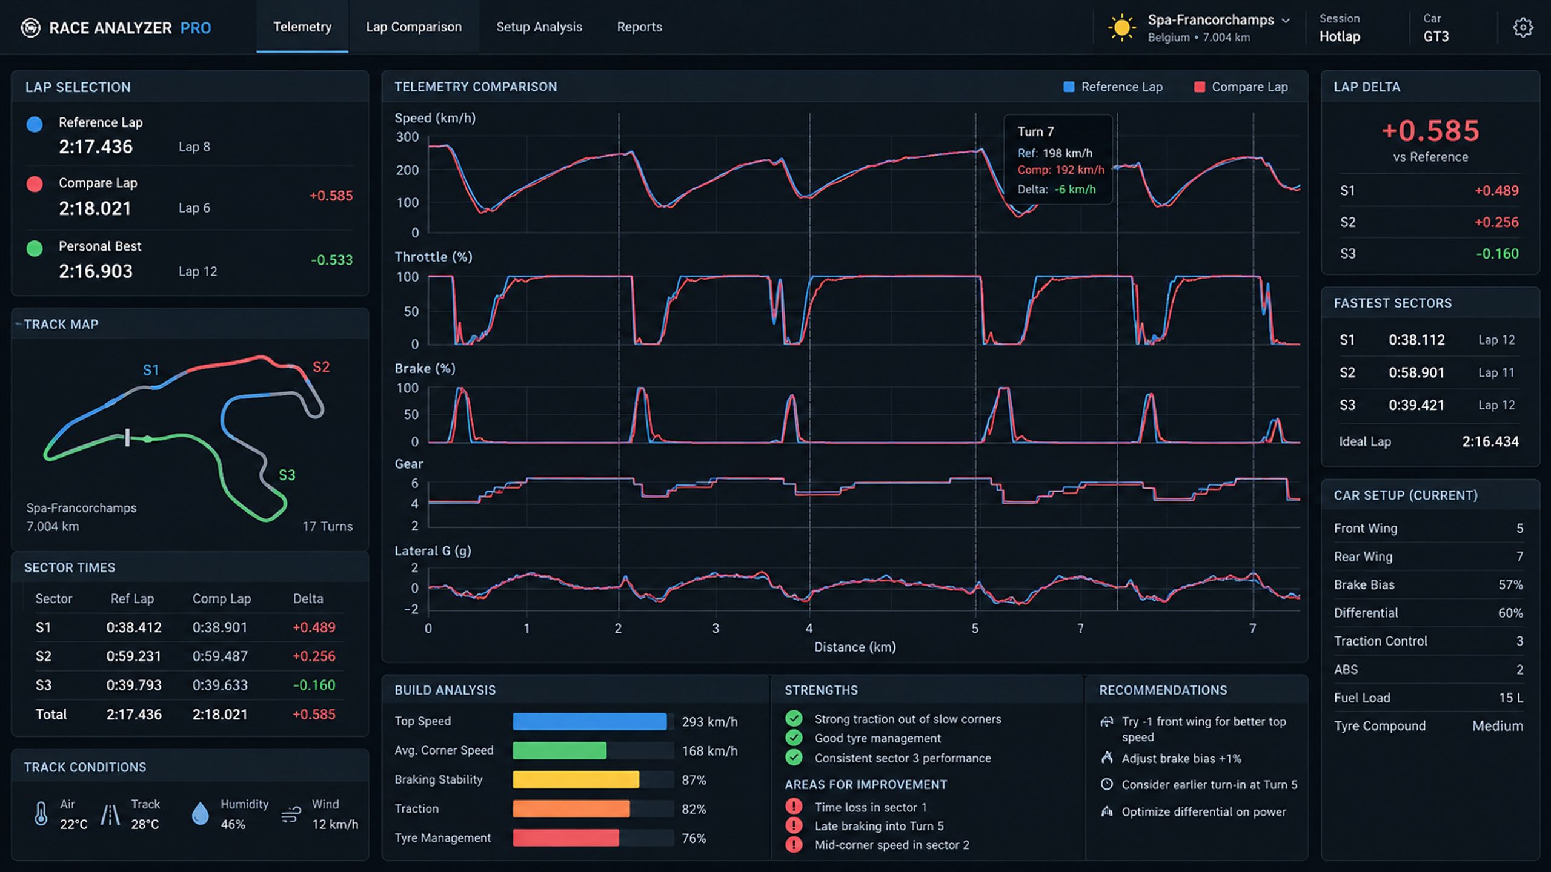Click the front wing recommendation icon

click(x=1107, y=722)
